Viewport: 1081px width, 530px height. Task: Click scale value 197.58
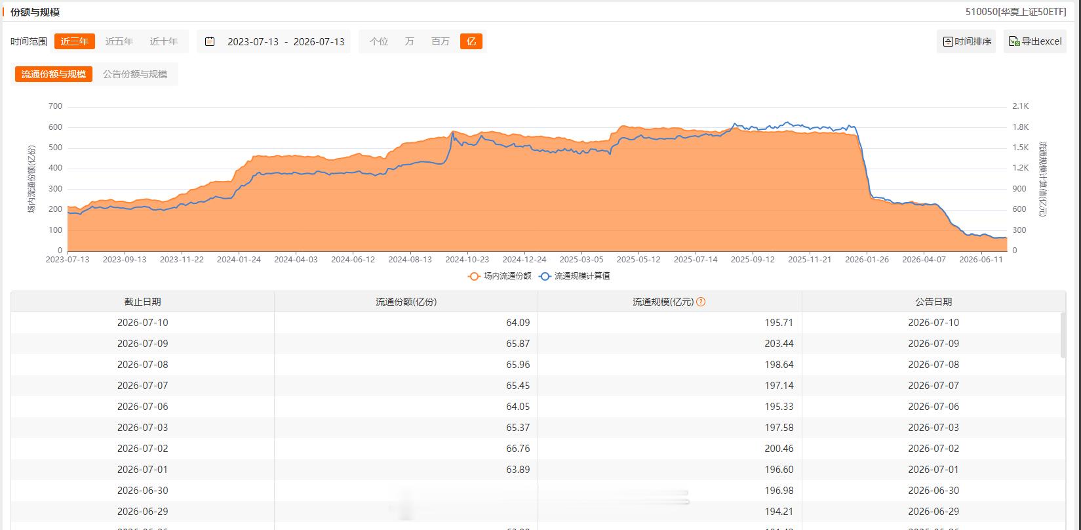pos(779,428)
